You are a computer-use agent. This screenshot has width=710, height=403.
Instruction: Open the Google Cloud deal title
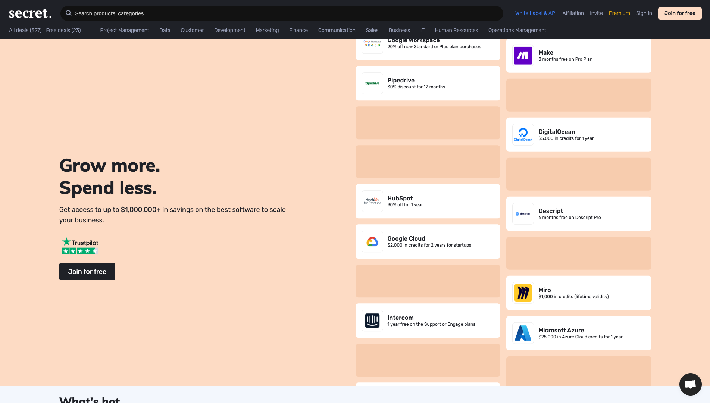(x=406, y=238)
